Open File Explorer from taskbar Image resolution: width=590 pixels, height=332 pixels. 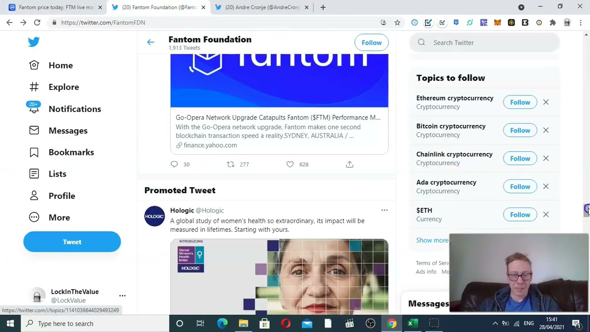(243, 324)
